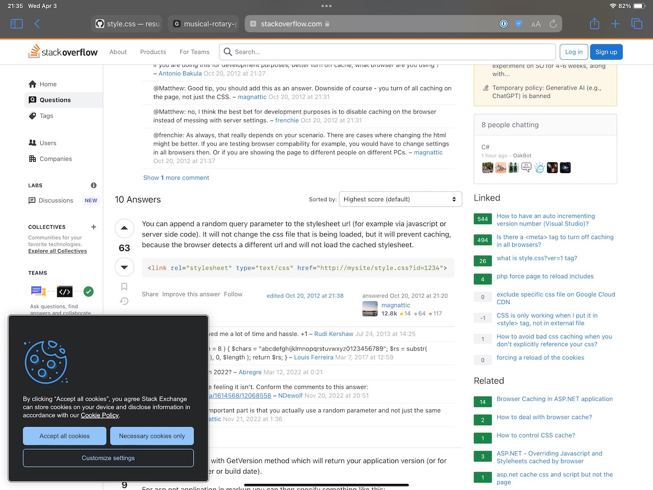Open Tags in the left sidebar

[46, 116]
